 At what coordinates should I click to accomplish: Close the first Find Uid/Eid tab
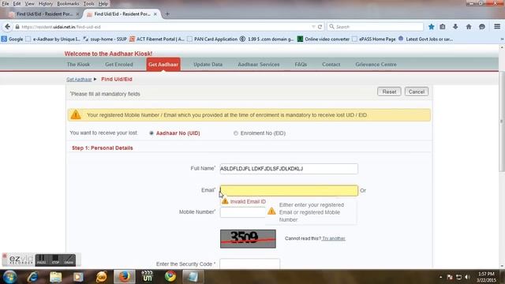point(77,14)
